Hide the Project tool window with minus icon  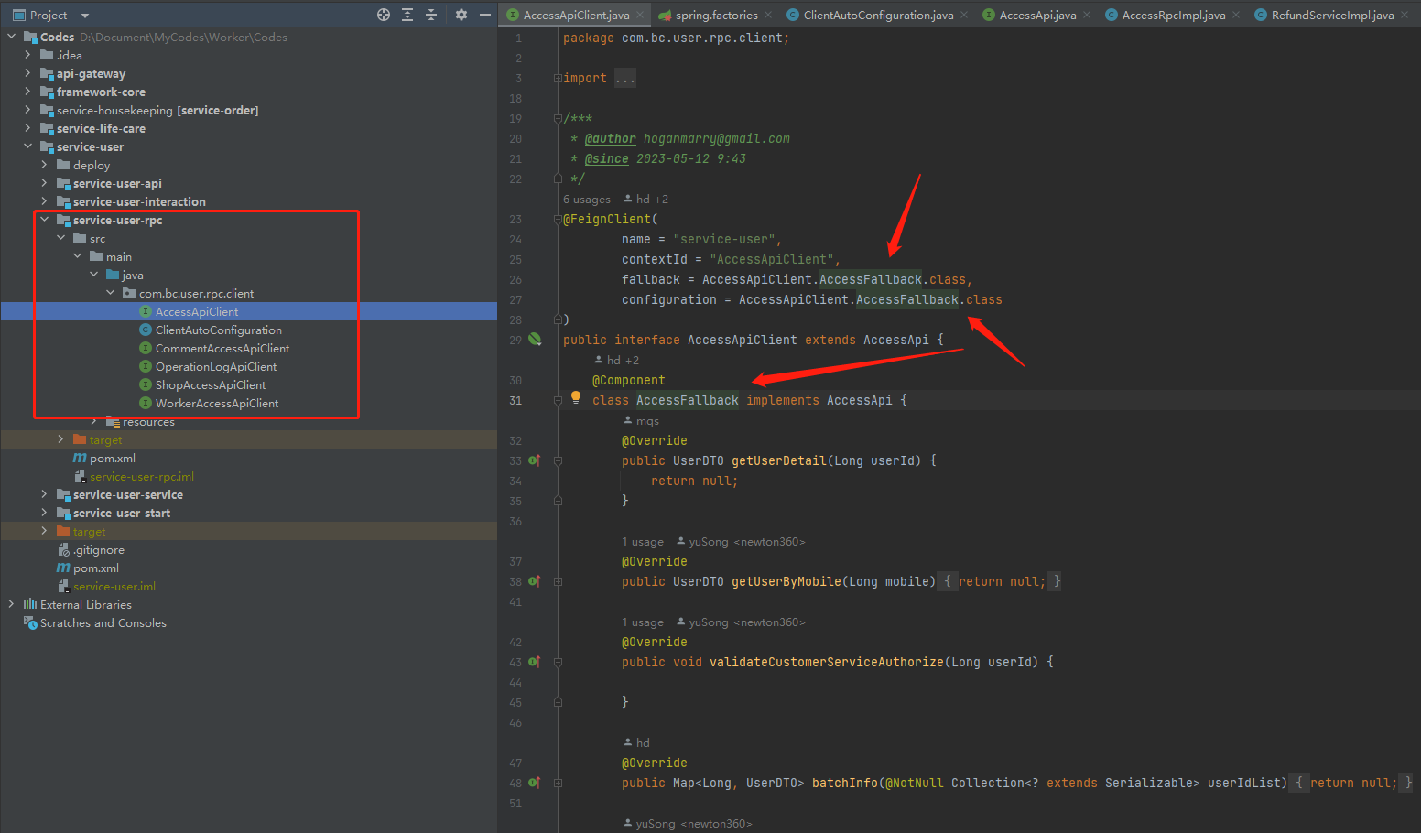485,15
